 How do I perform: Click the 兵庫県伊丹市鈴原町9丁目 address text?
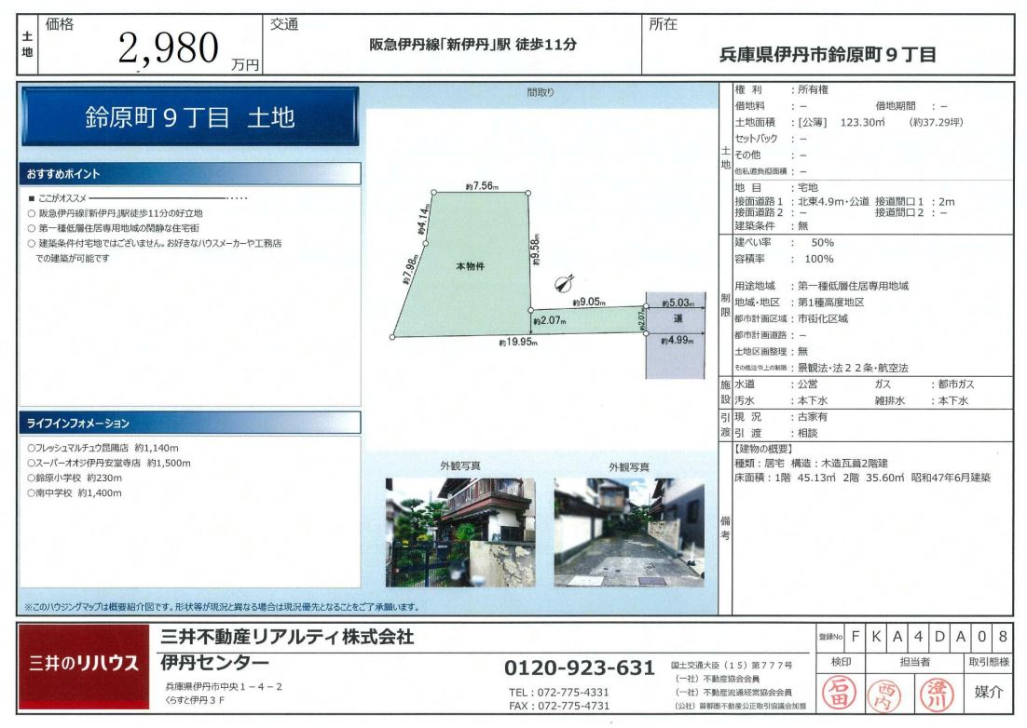coord(828,55)
